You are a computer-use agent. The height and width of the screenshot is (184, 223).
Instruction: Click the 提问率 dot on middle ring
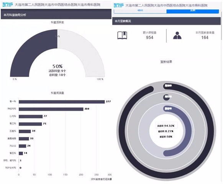[x=167, y=97]
